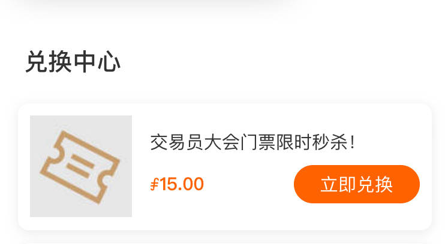Click the ₣15.00 price label

(x=177, y=184)
